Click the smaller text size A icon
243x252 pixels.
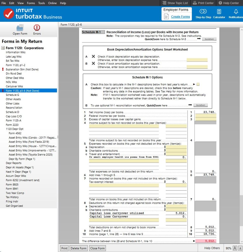(240, 248)
